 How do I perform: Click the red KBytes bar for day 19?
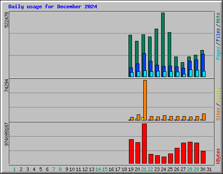(131, 151)
